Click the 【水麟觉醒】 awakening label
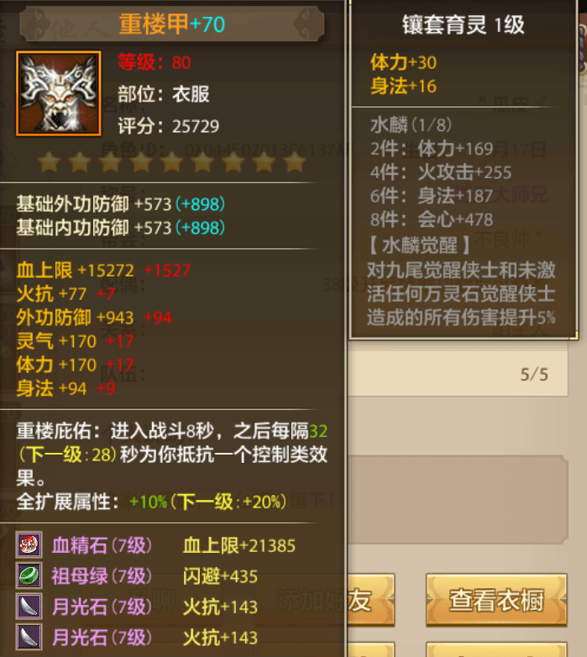 click(x=420, y=244)
